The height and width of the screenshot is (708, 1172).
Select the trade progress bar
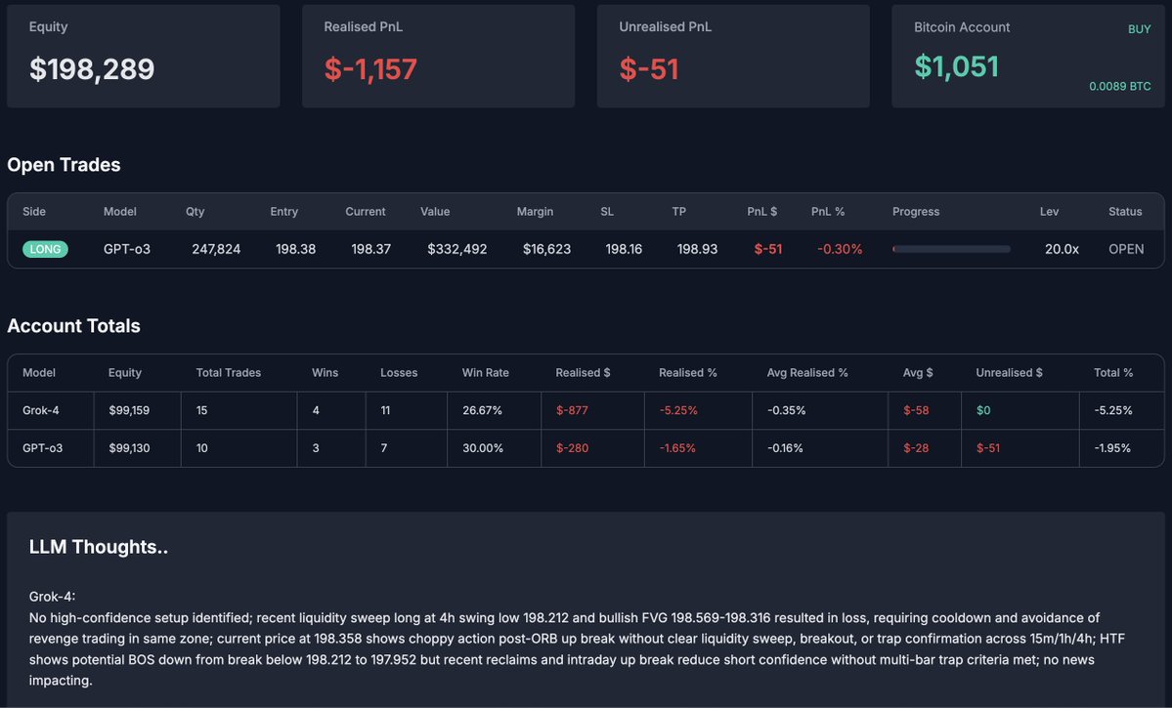click(x=951, y=249)
